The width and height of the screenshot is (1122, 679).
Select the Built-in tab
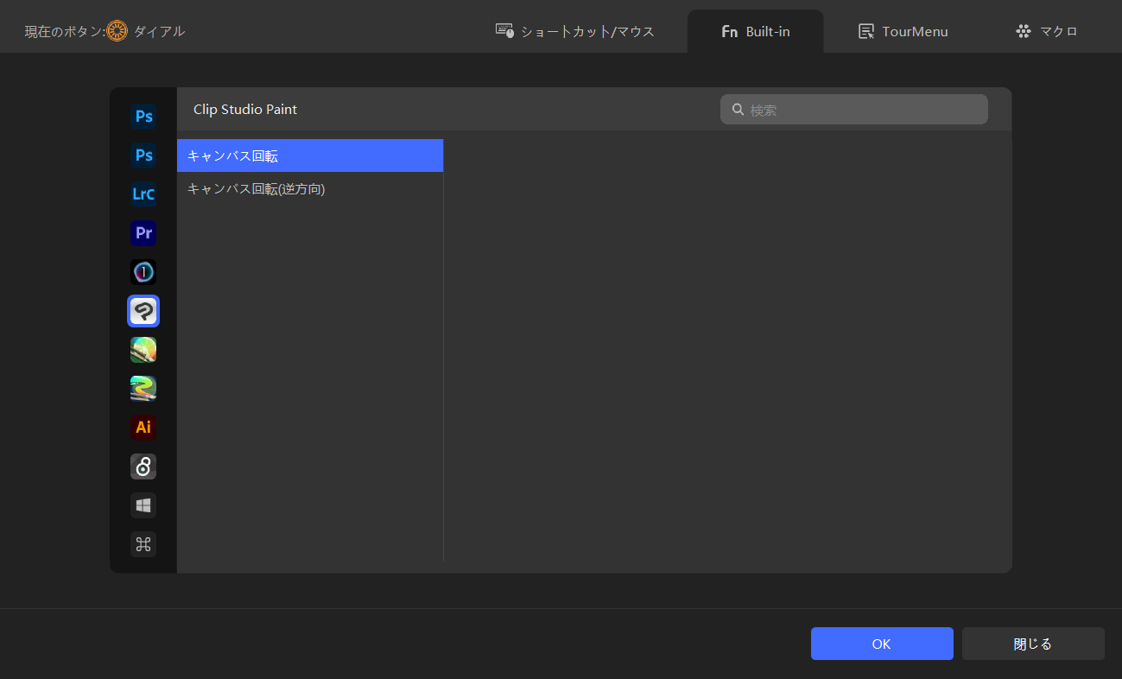pos(755,32)
